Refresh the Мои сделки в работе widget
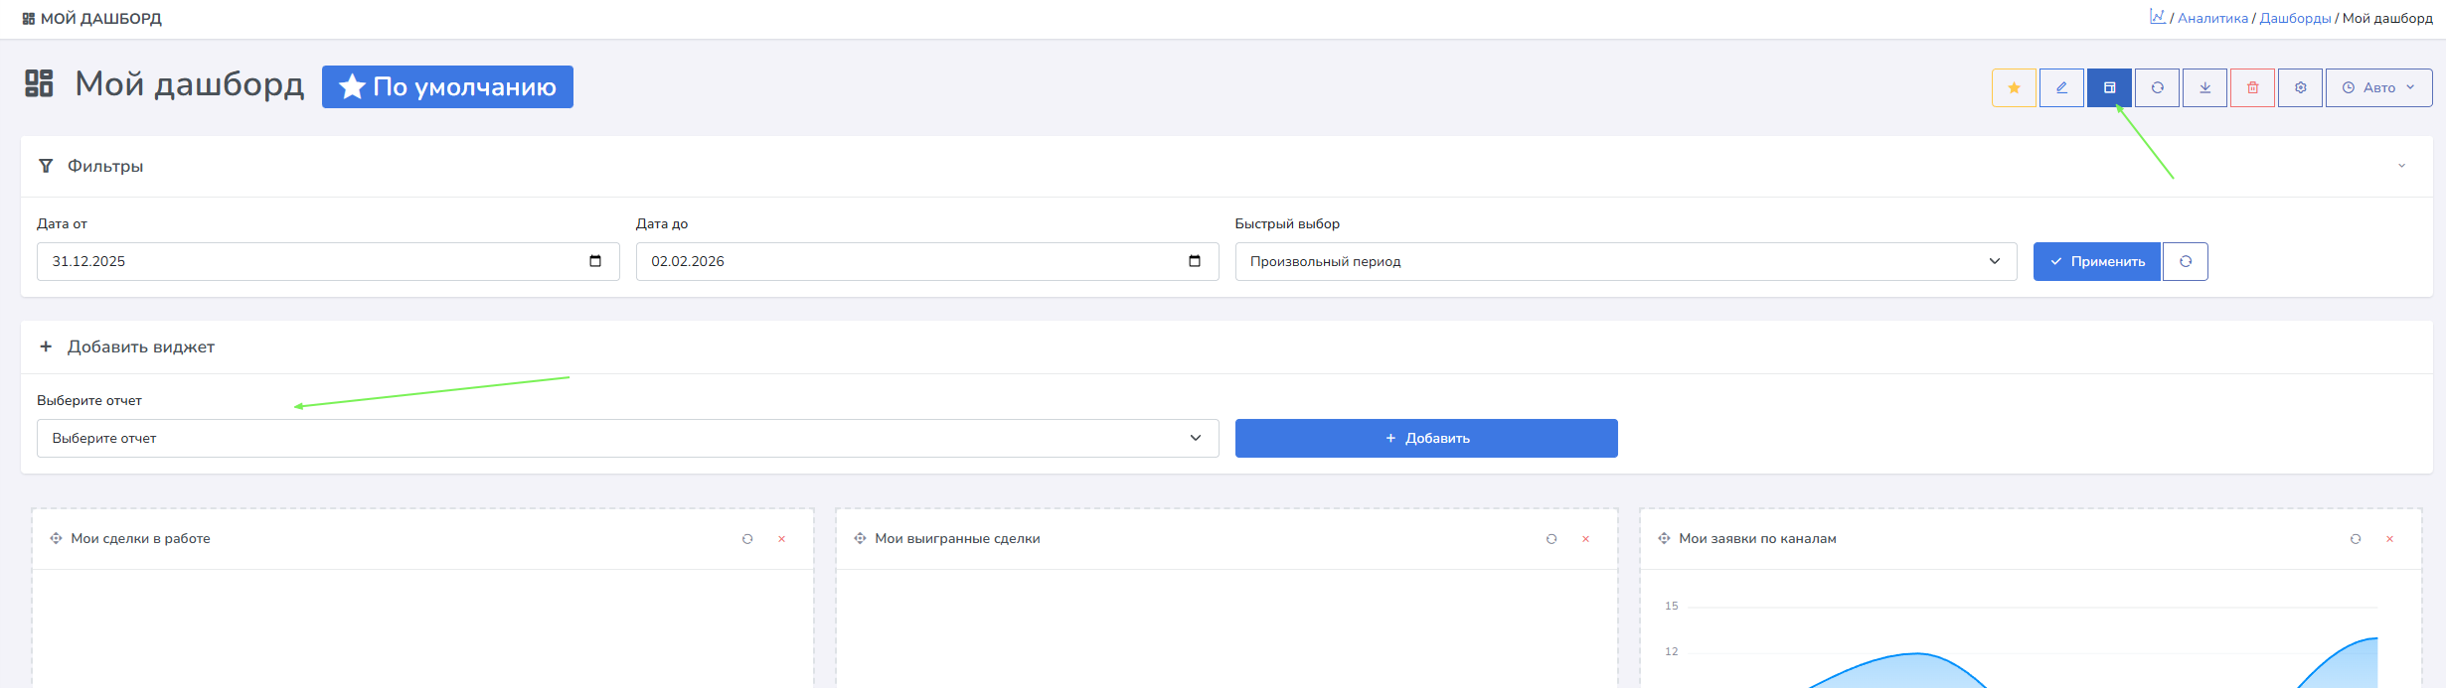Viewport: 2446px width, 688px height. pyautogui.click(x=747, y=539)
